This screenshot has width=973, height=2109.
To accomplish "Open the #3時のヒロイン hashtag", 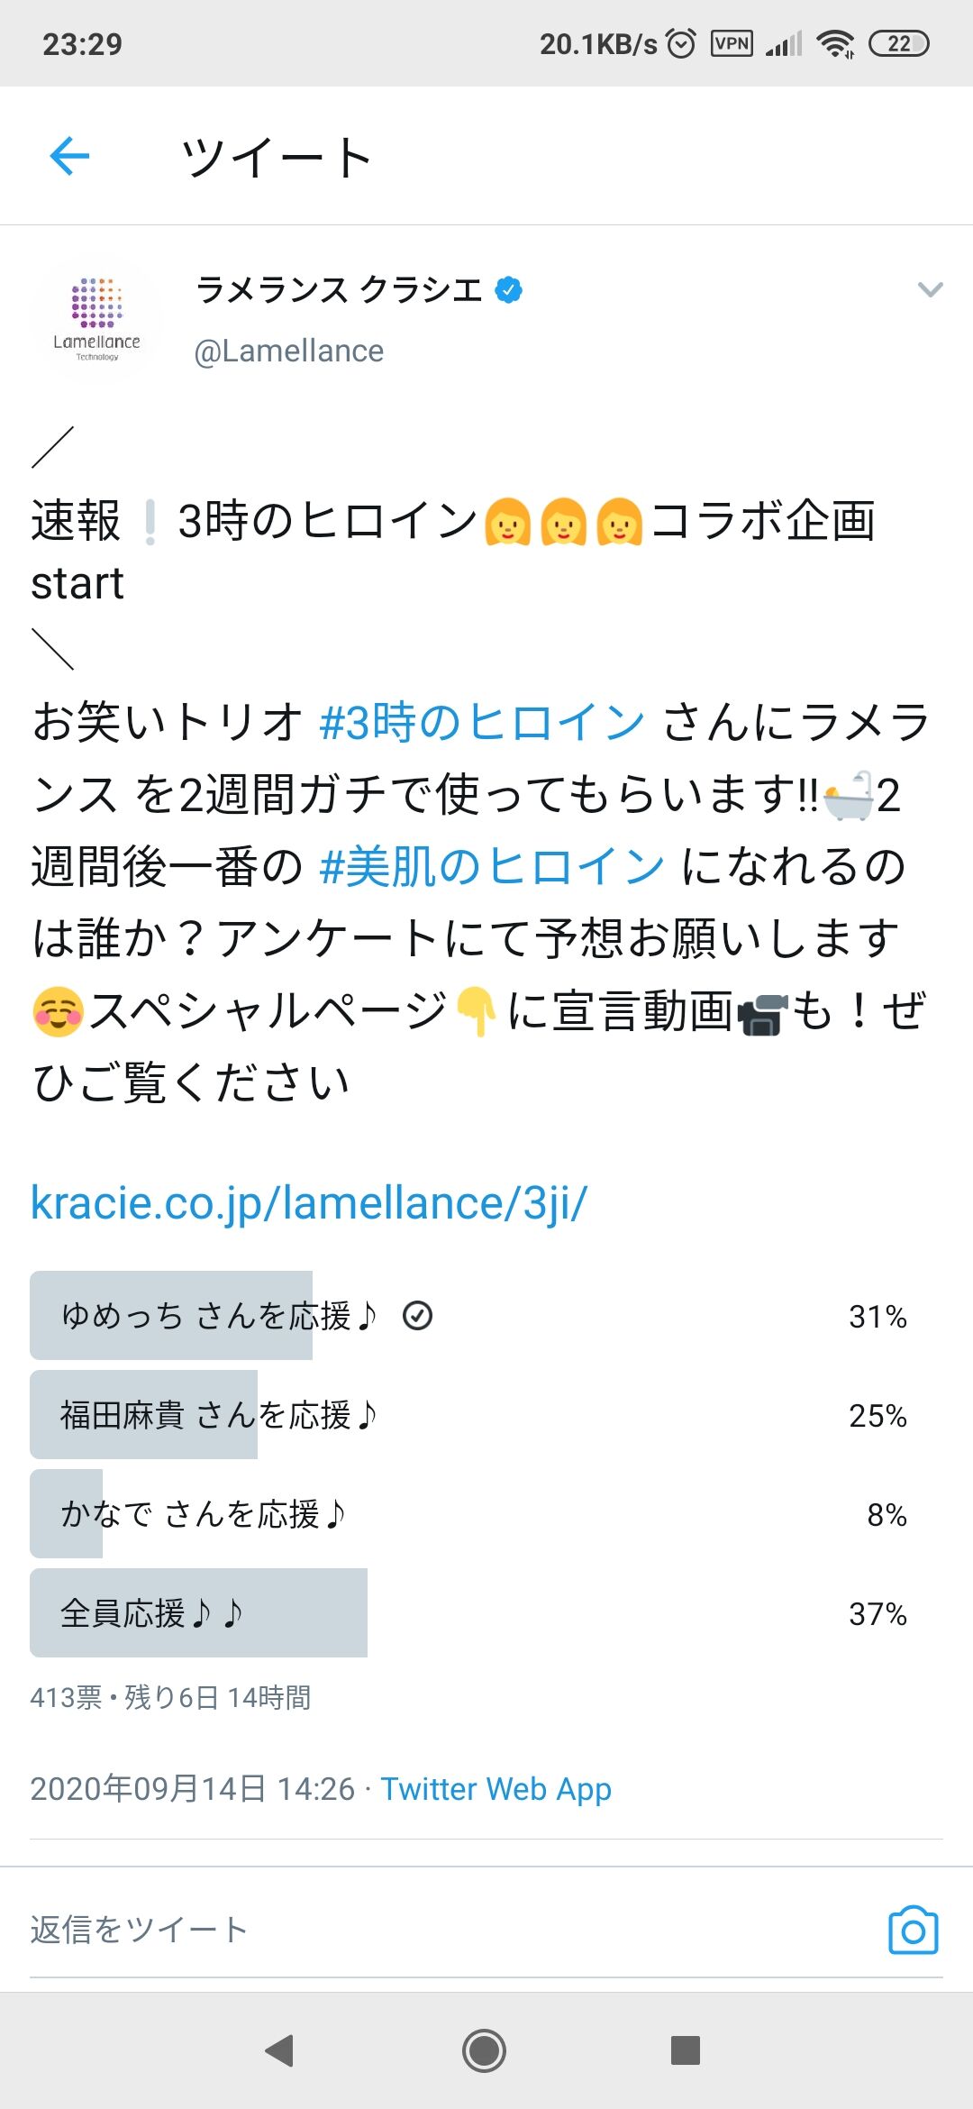I will (482, 723).
